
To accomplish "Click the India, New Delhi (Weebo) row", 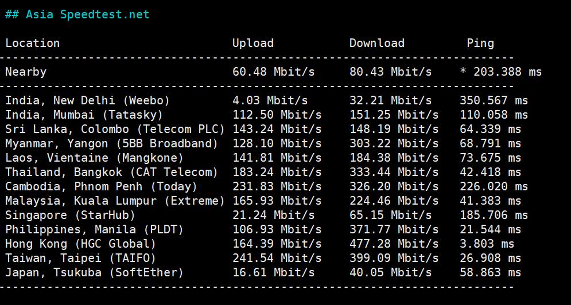I will pos(88,100).
